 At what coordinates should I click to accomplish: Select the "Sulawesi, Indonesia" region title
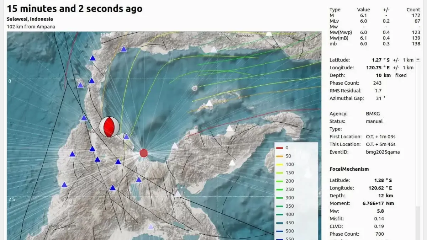pos(30,19)
